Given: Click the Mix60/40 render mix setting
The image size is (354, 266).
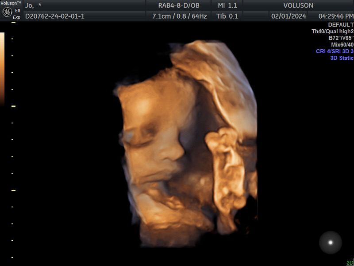Looking at the screenshot, I should pos(342,45).
